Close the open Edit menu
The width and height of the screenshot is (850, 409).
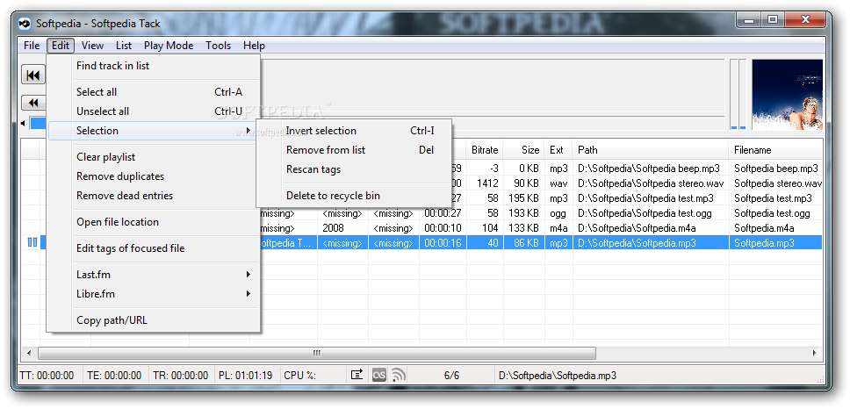coord(61,46)
